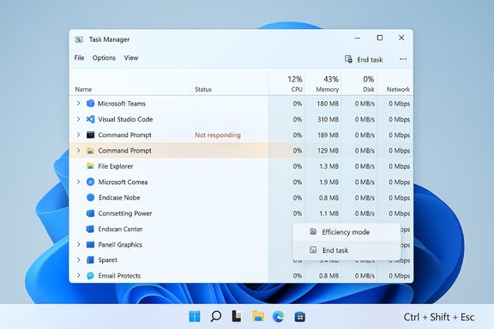Click the highlighted Command Prompt folder icon
Viewport: 494px width, 329px height.
90,151
